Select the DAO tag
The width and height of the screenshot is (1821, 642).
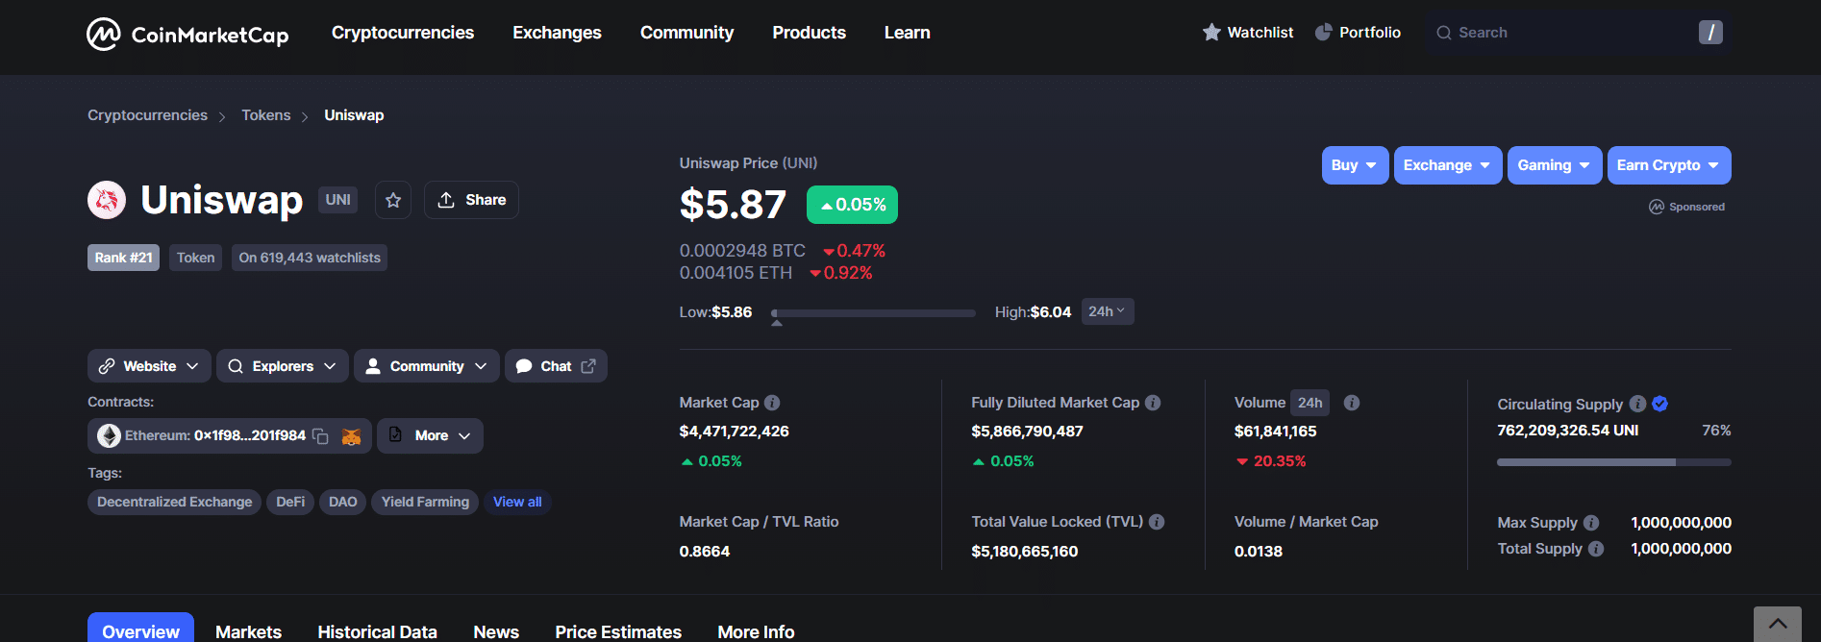(x=342, y=502)
